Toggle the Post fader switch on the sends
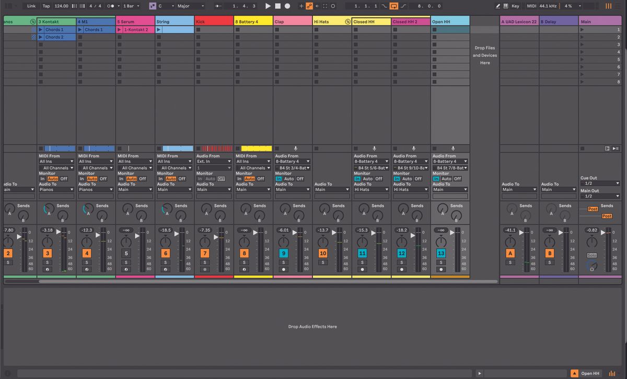The width and height of the screenshot is (627, 379). click(594, 209)
